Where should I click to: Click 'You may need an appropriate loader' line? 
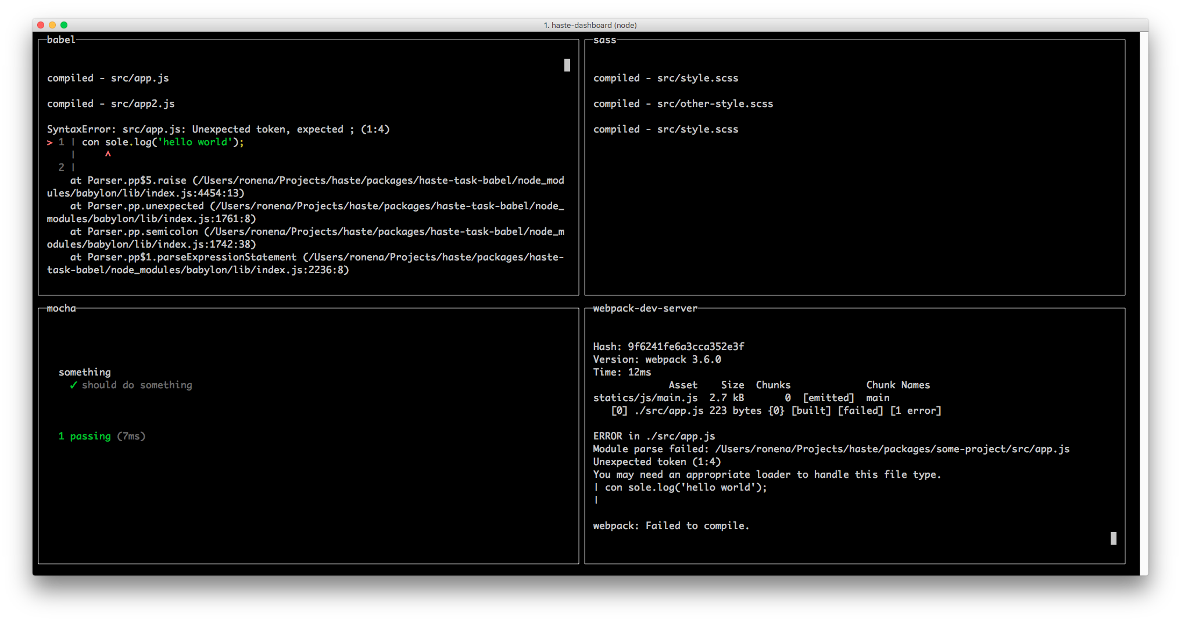point(768,474)
